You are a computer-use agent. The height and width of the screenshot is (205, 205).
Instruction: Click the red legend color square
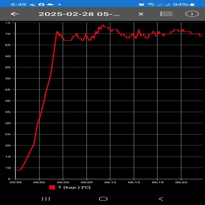pos(52,187)
